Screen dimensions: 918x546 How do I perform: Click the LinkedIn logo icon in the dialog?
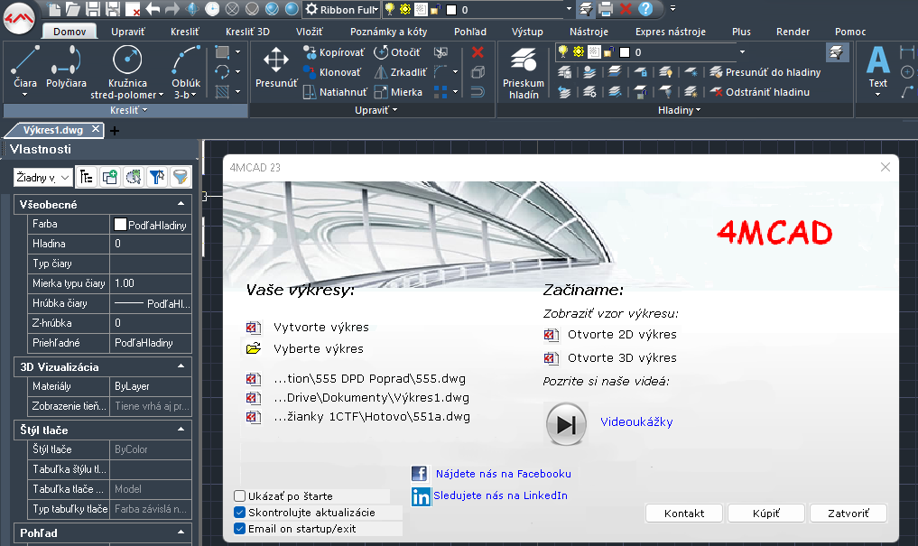coord(421,496)
